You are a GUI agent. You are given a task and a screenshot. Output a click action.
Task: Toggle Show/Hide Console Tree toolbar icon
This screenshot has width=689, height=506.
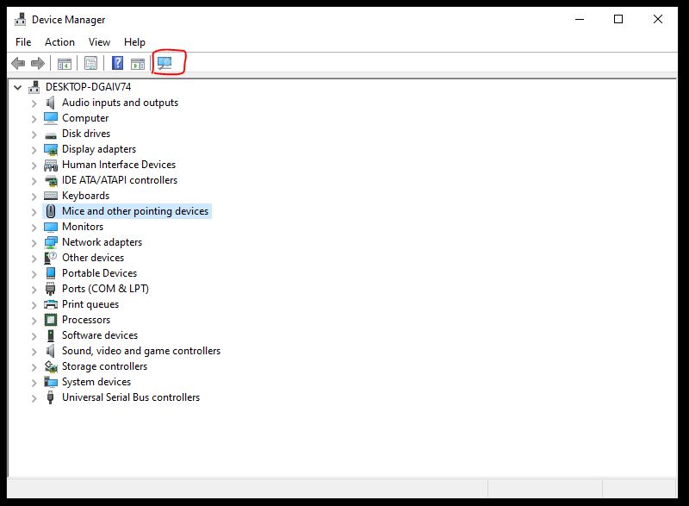(64, 64)
